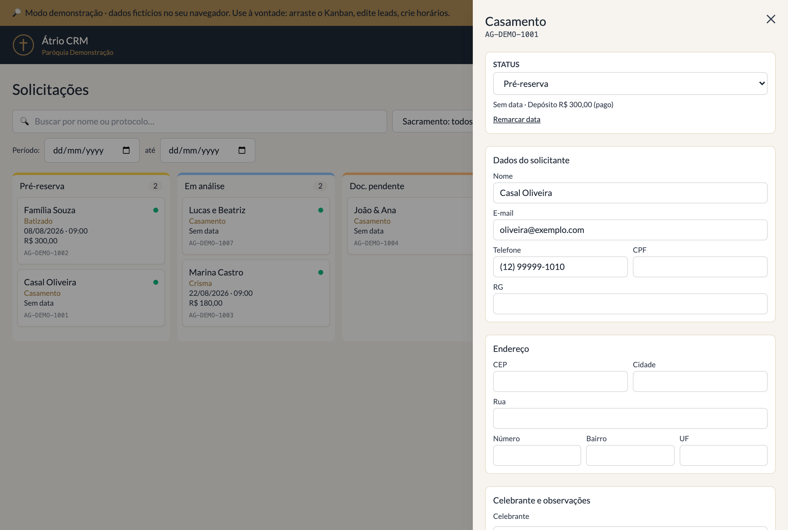Focus the Número input field
The width and height of the screenshot is (788, 530).
pos(537,455)
